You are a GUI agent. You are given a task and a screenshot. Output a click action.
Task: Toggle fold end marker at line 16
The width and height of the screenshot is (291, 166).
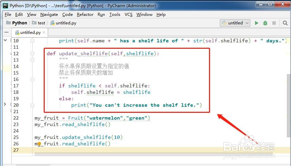coord(32,80)
